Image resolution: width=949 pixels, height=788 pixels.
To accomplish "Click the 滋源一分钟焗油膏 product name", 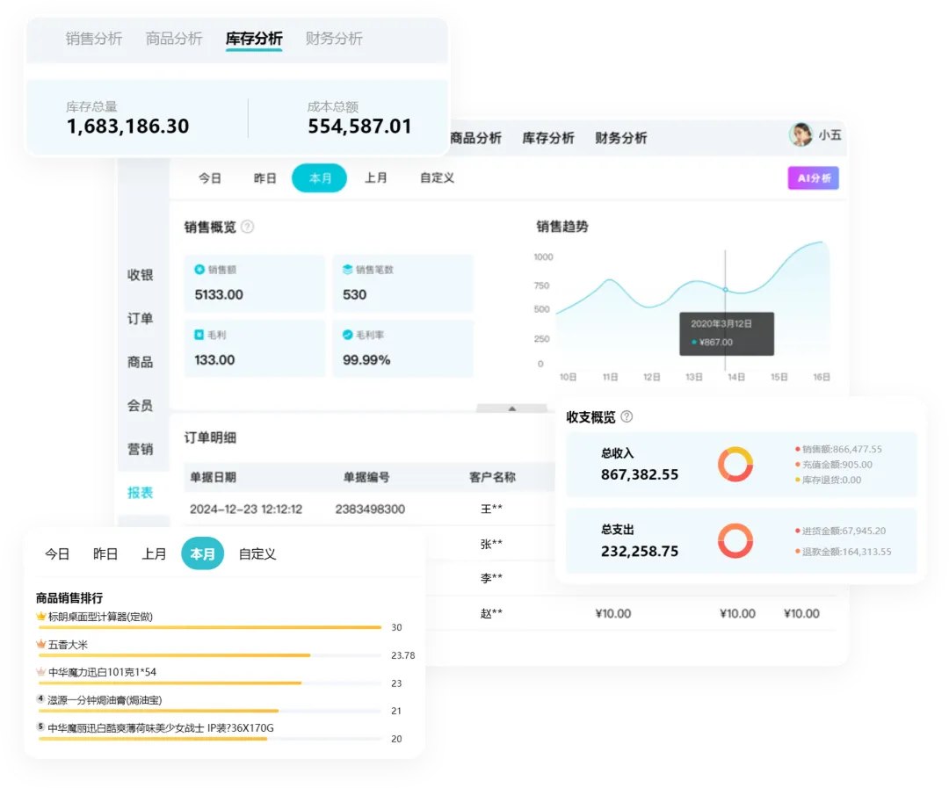I will click(x=105, y=699).
